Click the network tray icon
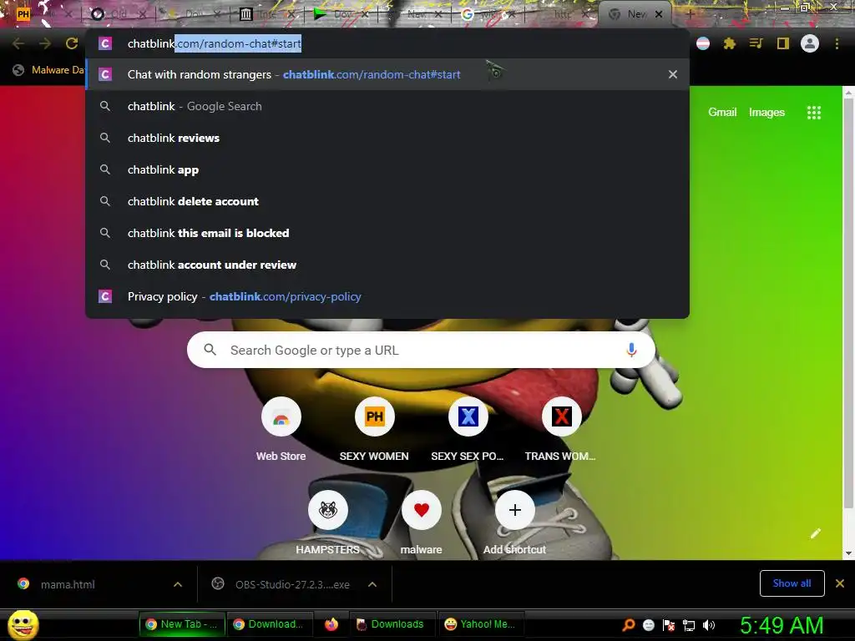The image size is (855, 641). pos(689,625)
